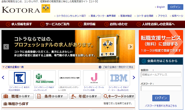Screen dimensions: 185x110
Task: Focus the パスワード input field
Action: click(161, 88)
